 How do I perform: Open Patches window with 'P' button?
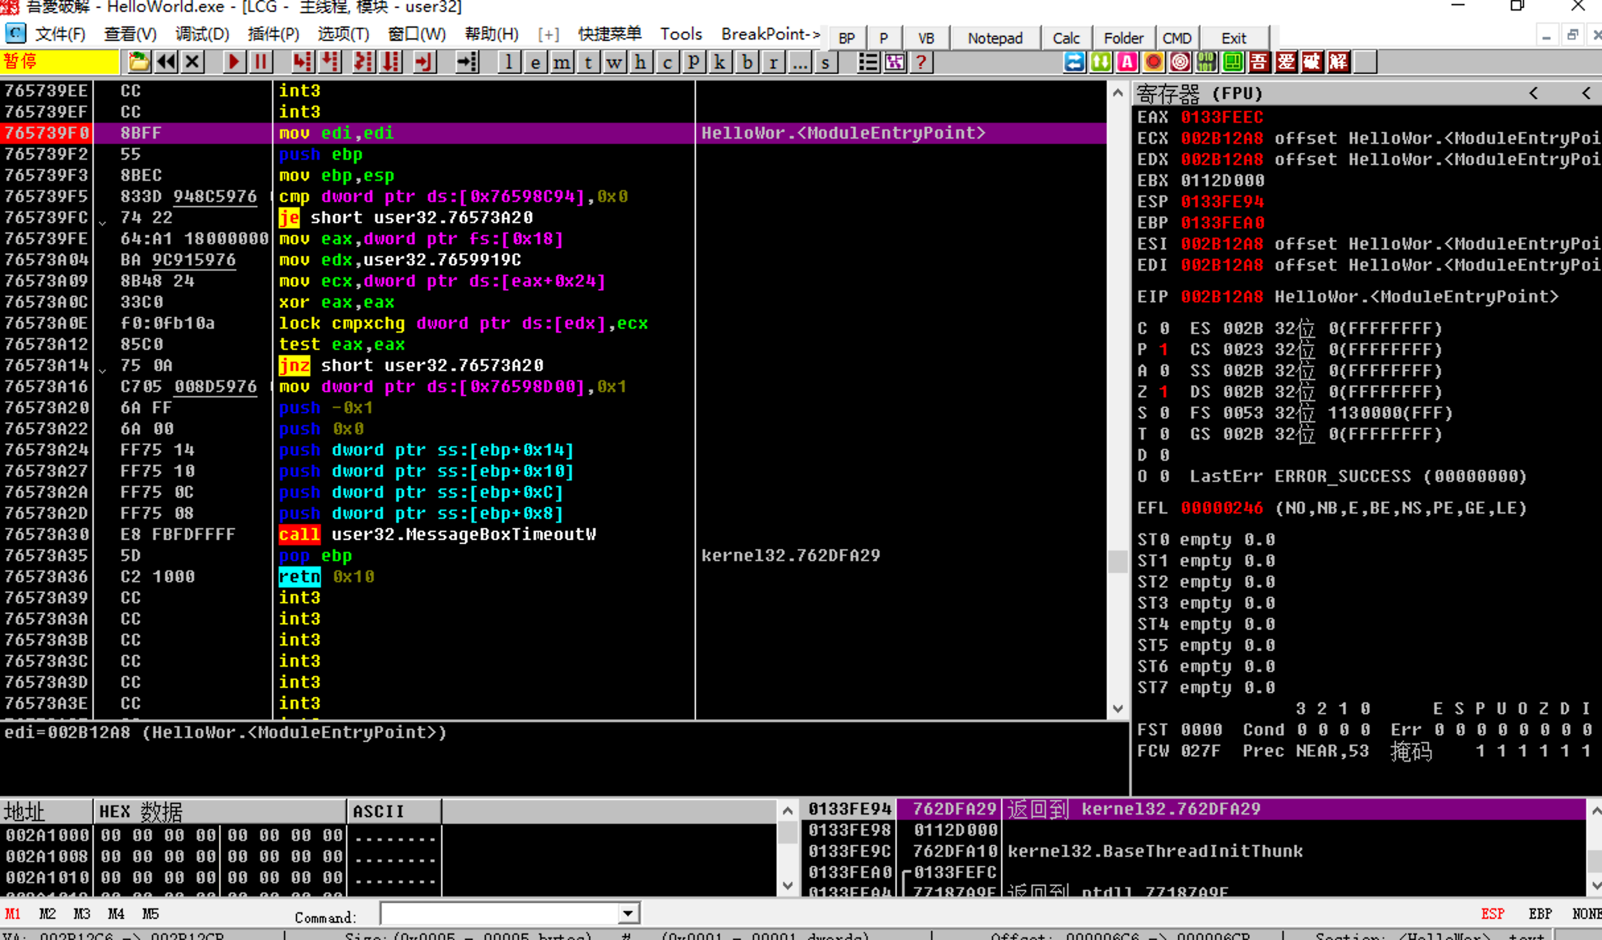(693, 63)
